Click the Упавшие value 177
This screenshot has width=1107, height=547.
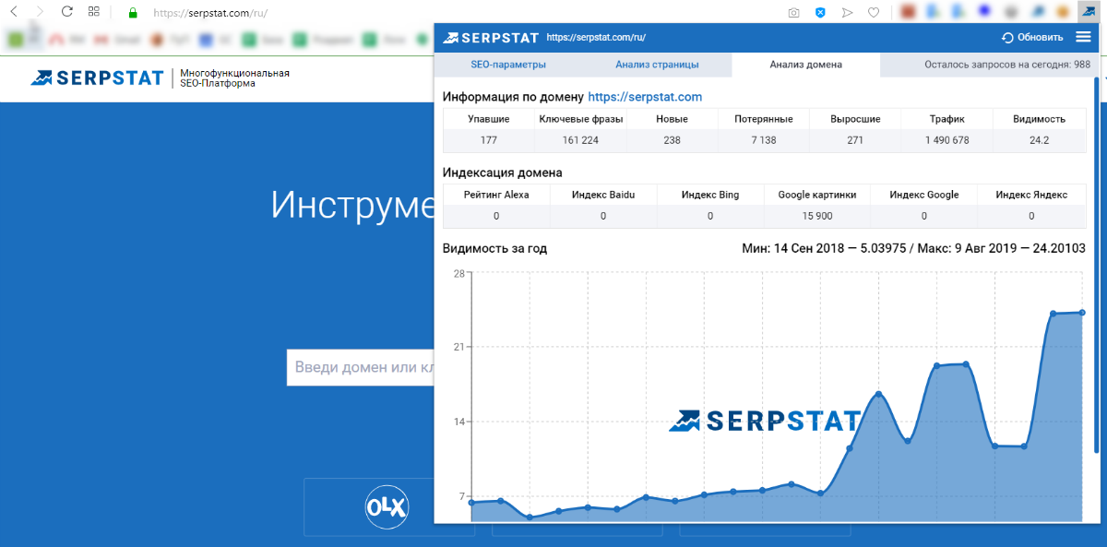click(489, 140)
